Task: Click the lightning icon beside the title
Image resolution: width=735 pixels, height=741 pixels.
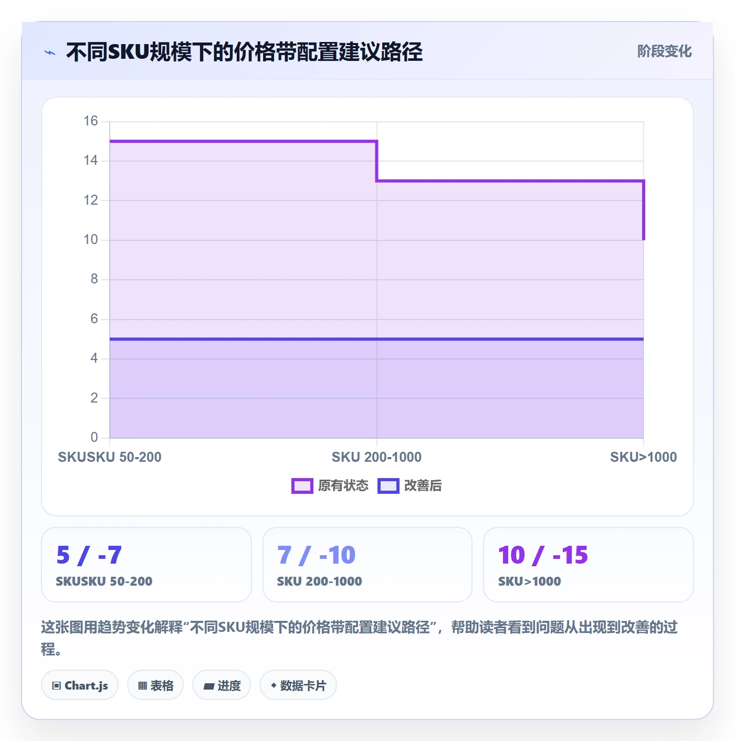Action: tap(50, 52)
